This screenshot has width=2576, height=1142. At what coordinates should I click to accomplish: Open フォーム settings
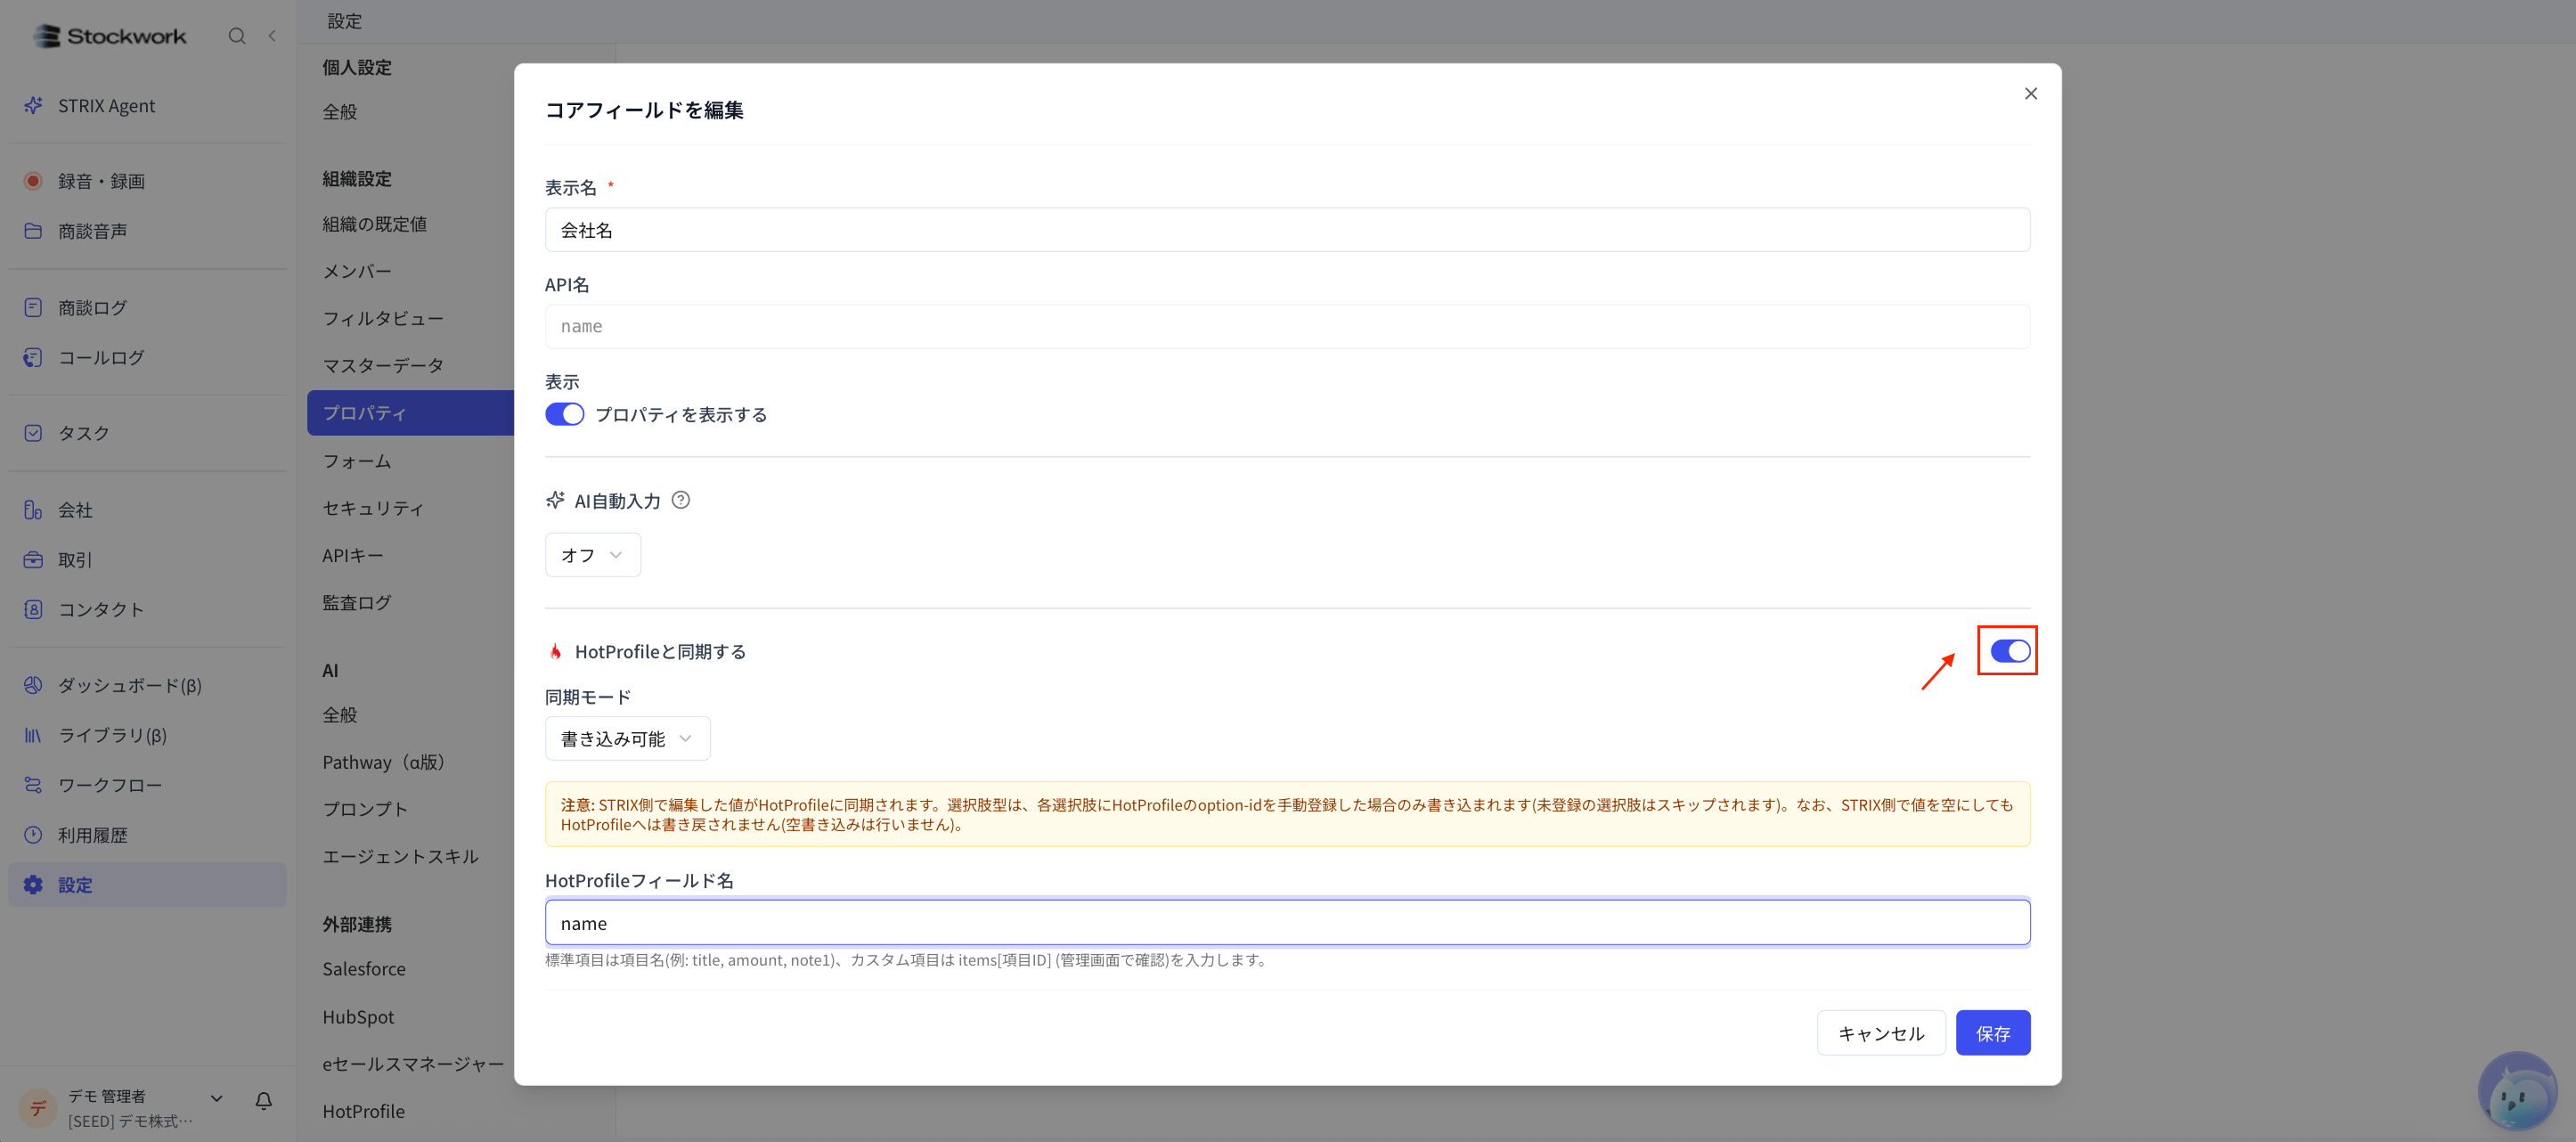click(357, 461)
